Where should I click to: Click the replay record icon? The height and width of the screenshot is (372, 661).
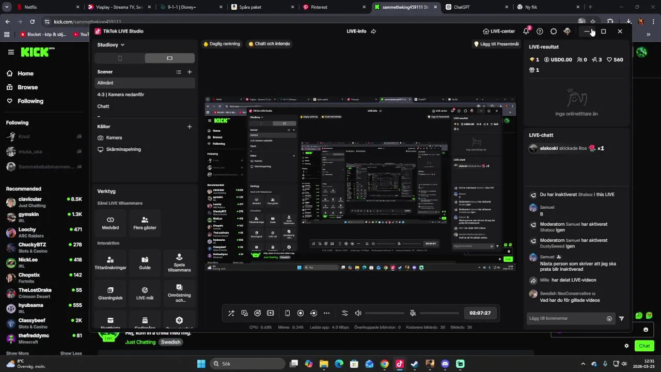tap(313, 313)
